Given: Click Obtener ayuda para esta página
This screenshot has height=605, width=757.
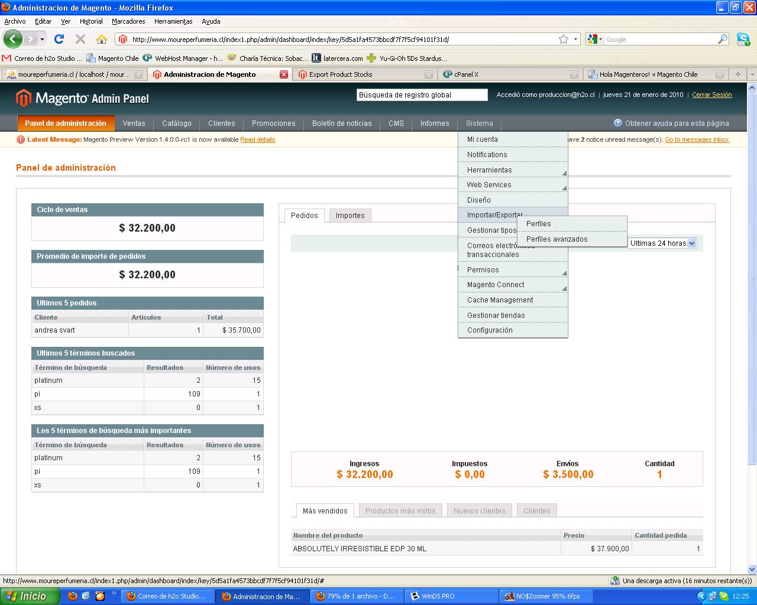Looking at the screenshot, I should click(677, 123).
